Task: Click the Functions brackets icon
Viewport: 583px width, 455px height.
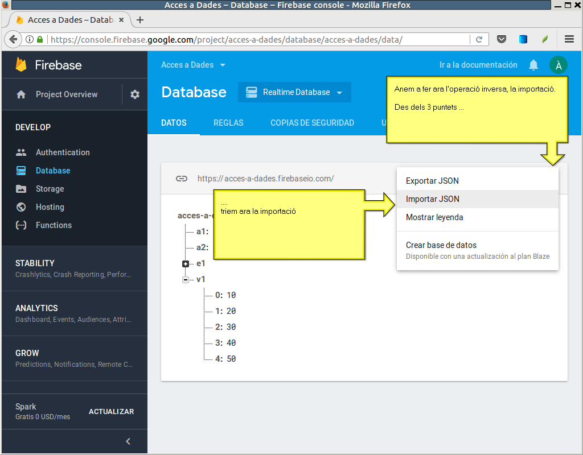Action: click(x=21, y=225)
